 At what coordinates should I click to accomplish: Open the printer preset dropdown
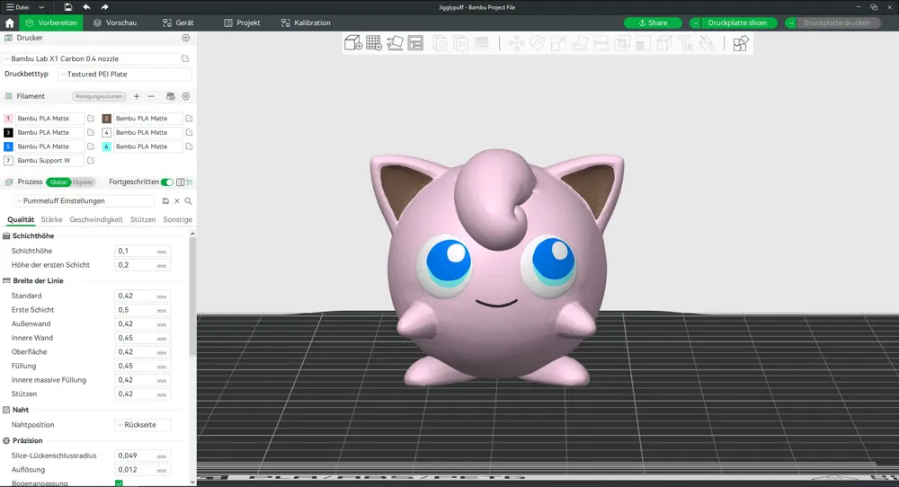[x=91, y=58]
